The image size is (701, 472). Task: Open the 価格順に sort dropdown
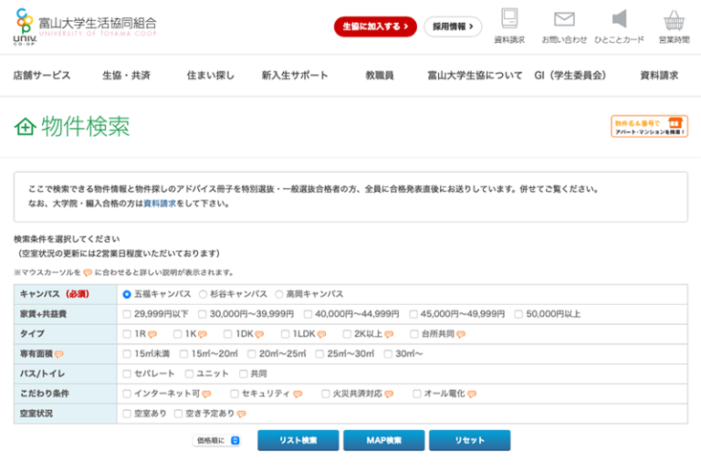click(217, 441)
